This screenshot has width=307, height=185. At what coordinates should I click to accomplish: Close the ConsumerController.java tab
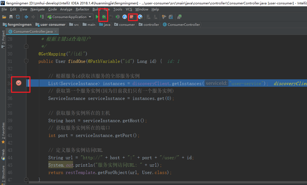pyautogui.click(x=56, y=31)
